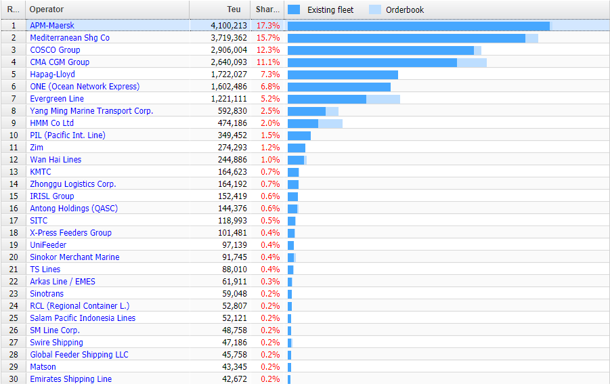610x388 pixels.
Task: Open the Zim operator link
Action: coord(37,148)
